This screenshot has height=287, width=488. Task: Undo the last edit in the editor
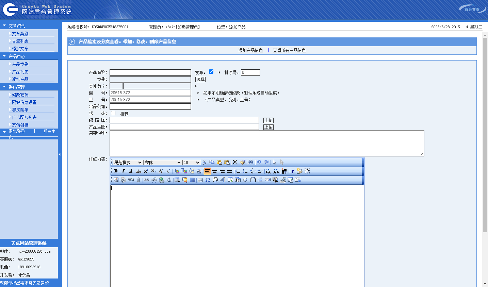pos(259,162)
